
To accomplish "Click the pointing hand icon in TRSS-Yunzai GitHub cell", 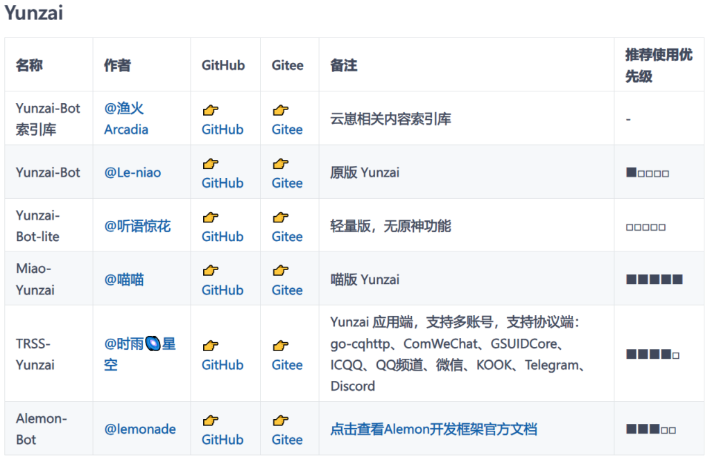I will (x=211, y=346).
